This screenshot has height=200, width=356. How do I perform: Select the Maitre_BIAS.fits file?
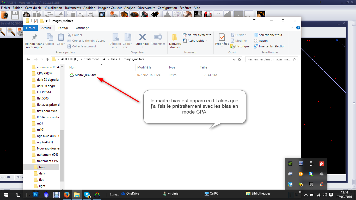tap(85, 75)
